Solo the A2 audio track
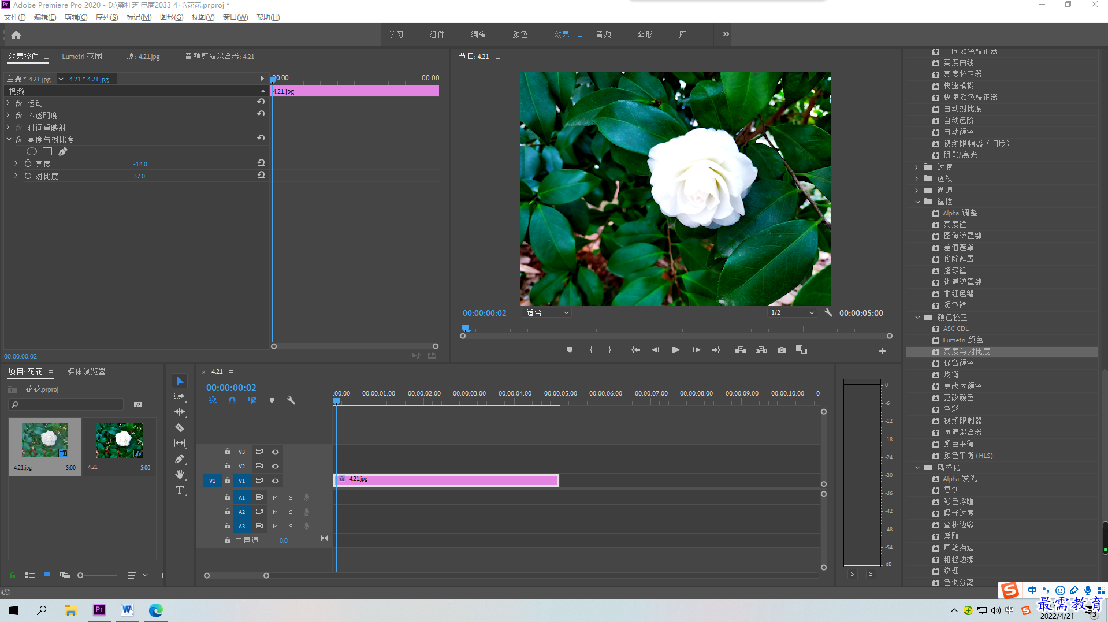 [x=291, y=512]
